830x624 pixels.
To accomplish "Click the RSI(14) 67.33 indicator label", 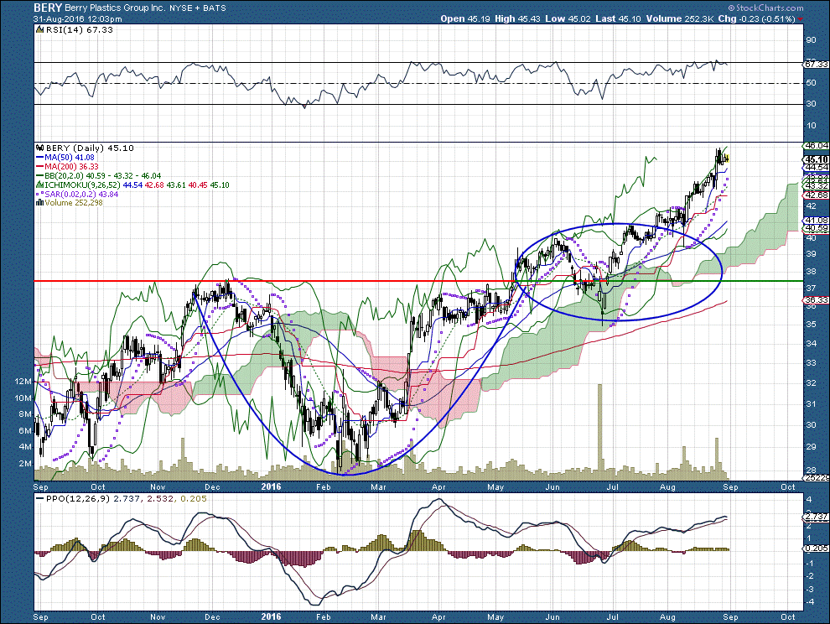I will pyautogui.click(x=80, y=29).
